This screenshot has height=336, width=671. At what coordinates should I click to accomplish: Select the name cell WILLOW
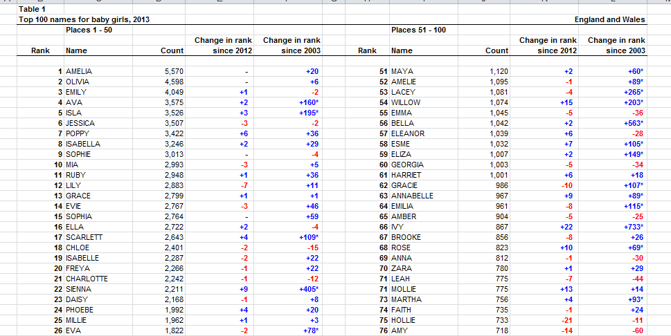[406, 103]
